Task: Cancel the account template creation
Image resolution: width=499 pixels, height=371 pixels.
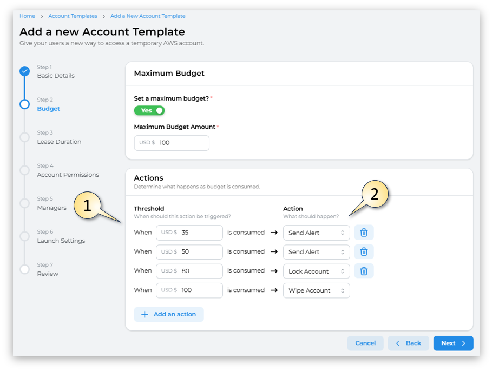Action: tap(365, 343)
